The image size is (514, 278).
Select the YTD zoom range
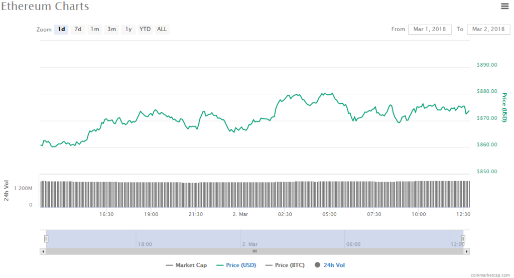pos(145,29)
